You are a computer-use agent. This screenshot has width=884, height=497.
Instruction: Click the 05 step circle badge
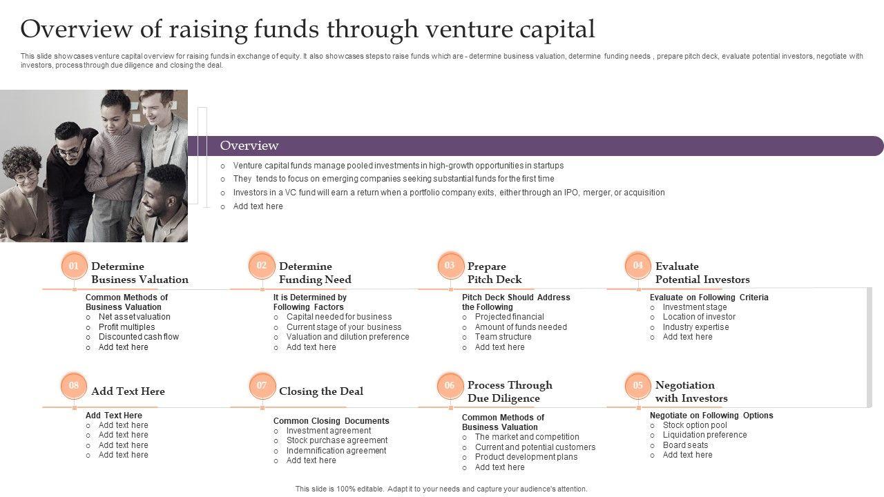point(638,386)
